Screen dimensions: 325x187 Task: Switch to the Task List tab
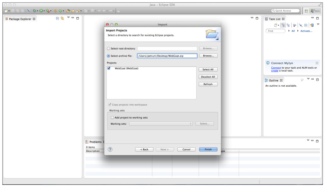(x=275, y=19)
